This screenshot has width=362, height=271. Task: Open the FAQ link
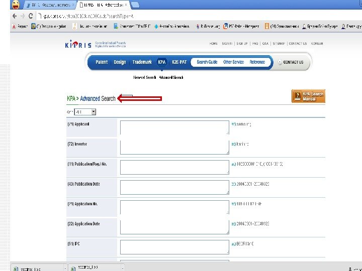(255, 43)
